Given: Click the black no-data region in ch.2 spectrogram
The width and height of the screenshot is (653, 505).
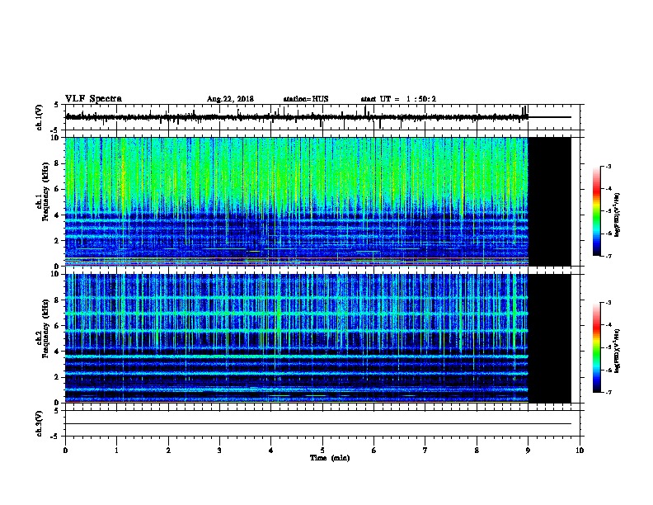Looking at the screenshot, I should [x=550, y=338].
